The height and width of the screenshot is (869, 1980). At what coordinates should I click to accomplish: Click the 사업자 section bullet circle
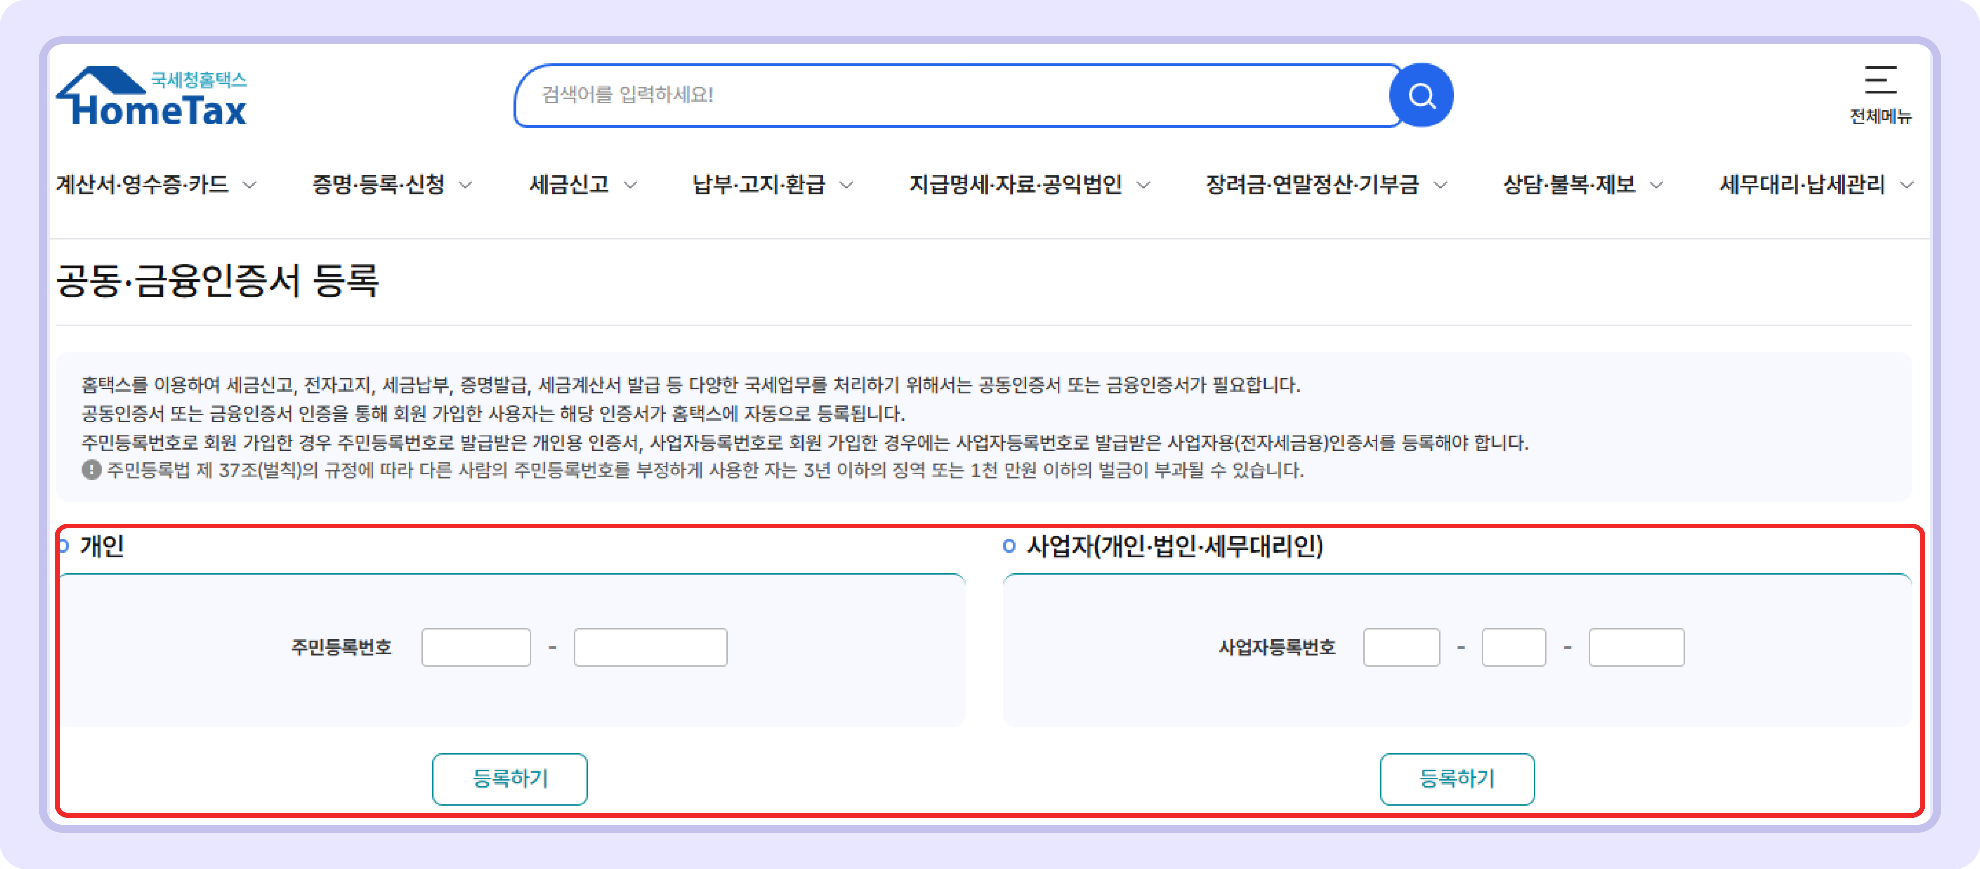pyautogui.click(x=1009, y=547)
